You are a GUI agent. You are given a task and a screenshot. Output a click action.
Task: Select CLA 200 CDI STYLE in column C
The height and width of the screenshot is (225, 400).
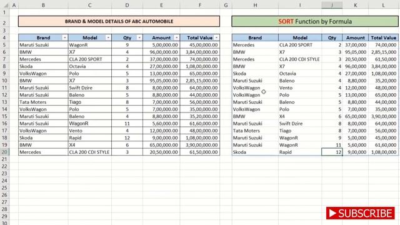(x=90, y=152)
